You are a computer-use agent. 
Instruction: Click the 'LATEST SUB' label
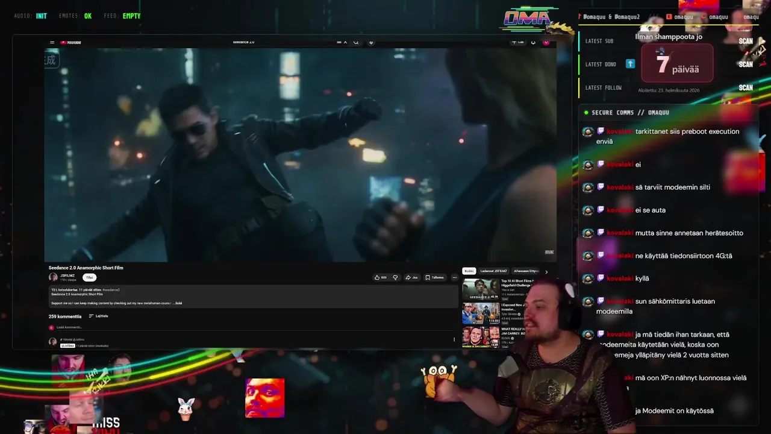click(x=599, y=41)
